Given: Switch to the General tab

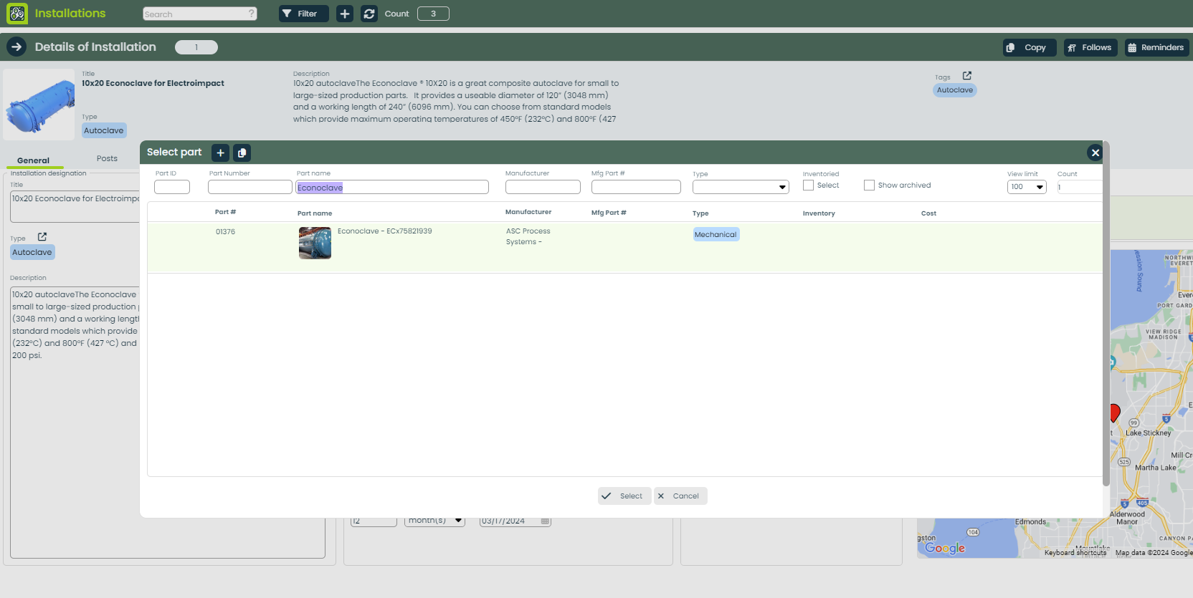Looking at the screenshot, I should pos(33,160).
